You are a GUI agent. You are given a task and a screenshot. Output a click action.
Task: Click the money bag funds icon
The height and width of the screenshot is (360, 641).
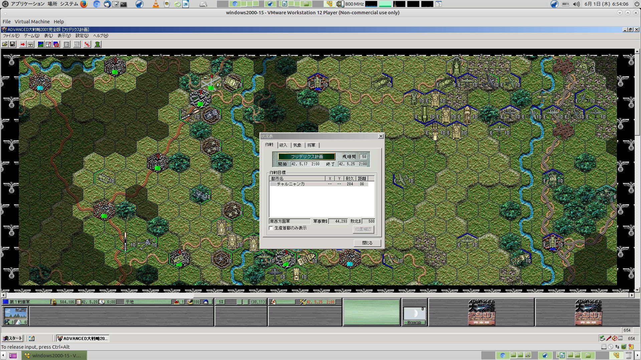54,302
